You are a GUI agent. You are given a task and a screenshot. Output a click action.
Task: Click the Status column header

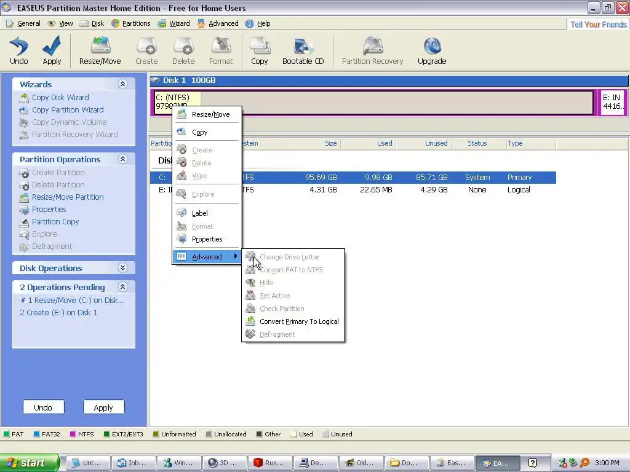pyautogui.click(x=477, y=143)
